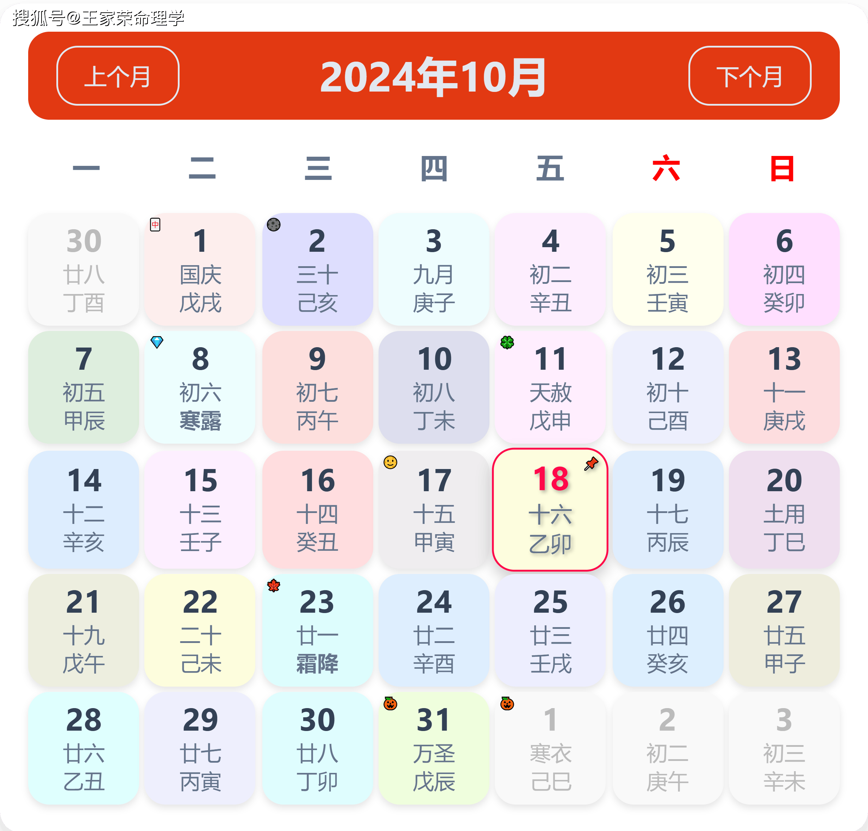Select October 26 廿四 癸亥 cell
The image size is (868, 831).
point(668,630)
